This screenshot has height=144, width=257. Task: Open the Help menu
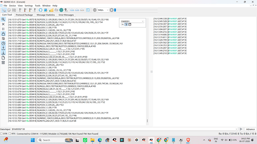click(55, 6)
